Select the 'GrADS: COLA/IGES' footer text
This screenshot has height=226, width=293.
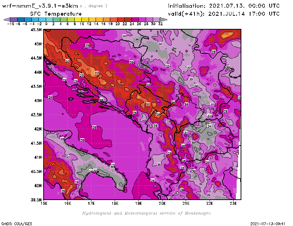pos(16,224)
